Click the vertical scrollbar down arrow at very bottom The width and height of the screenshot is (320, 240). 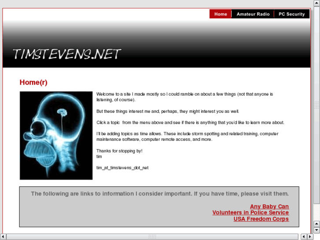tap(316, 230)
